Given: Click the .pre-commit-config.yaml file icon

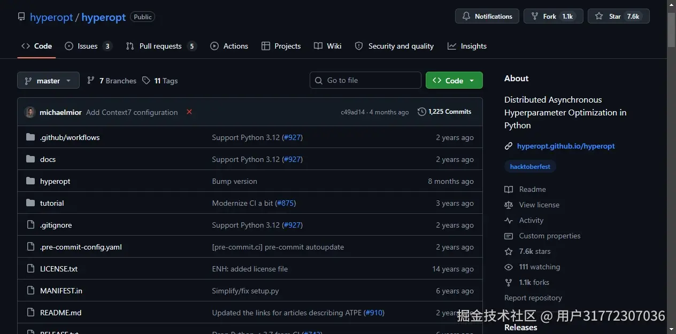Looking at the screenshot, I should (30, 247).
